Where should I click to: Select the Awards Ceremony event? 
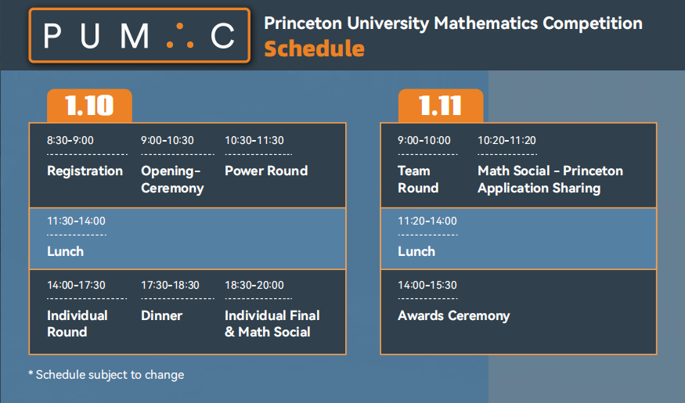[x=453, y=315]
